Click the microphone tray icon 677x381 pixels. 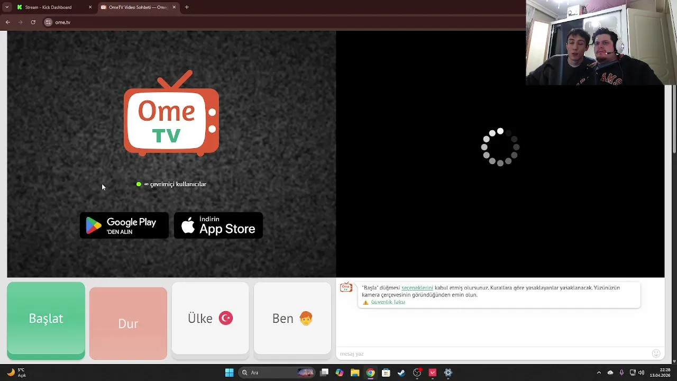pos(621,373)
